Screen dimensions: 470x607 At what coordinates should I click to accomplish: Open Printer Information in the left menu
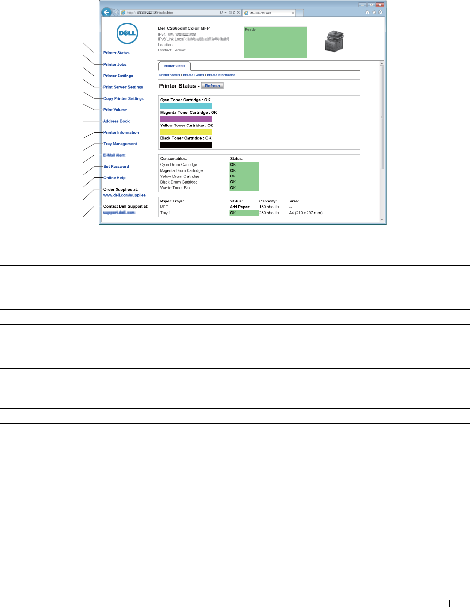point(121,132)
